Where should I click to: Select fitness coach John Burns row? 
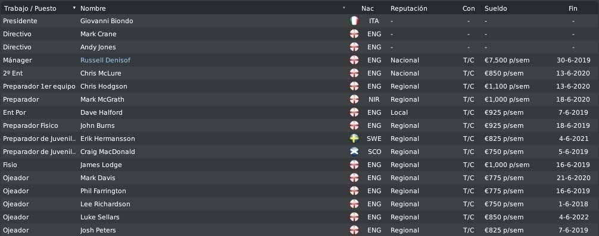(299, 125)
